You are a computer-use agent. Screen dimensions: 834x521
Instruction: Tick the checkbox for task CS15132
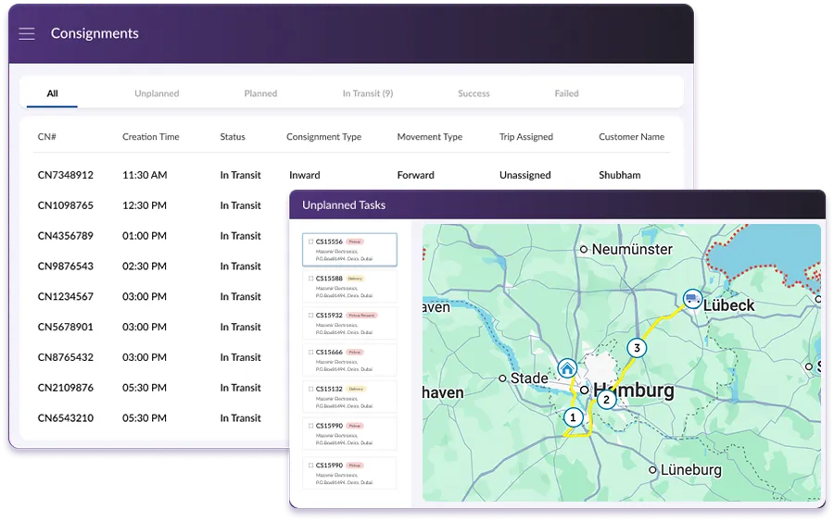point(311,389)
